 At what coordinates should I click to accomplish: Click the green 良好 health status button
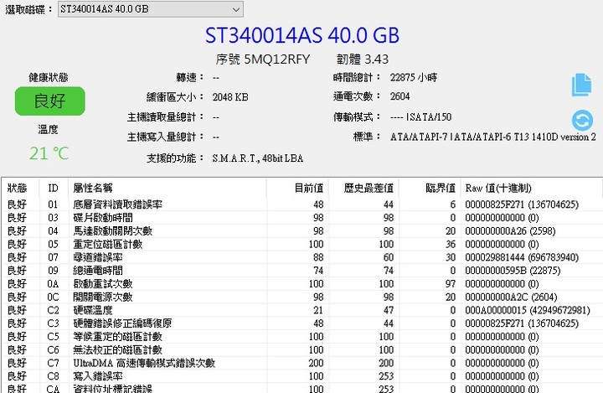click(50, 101)
